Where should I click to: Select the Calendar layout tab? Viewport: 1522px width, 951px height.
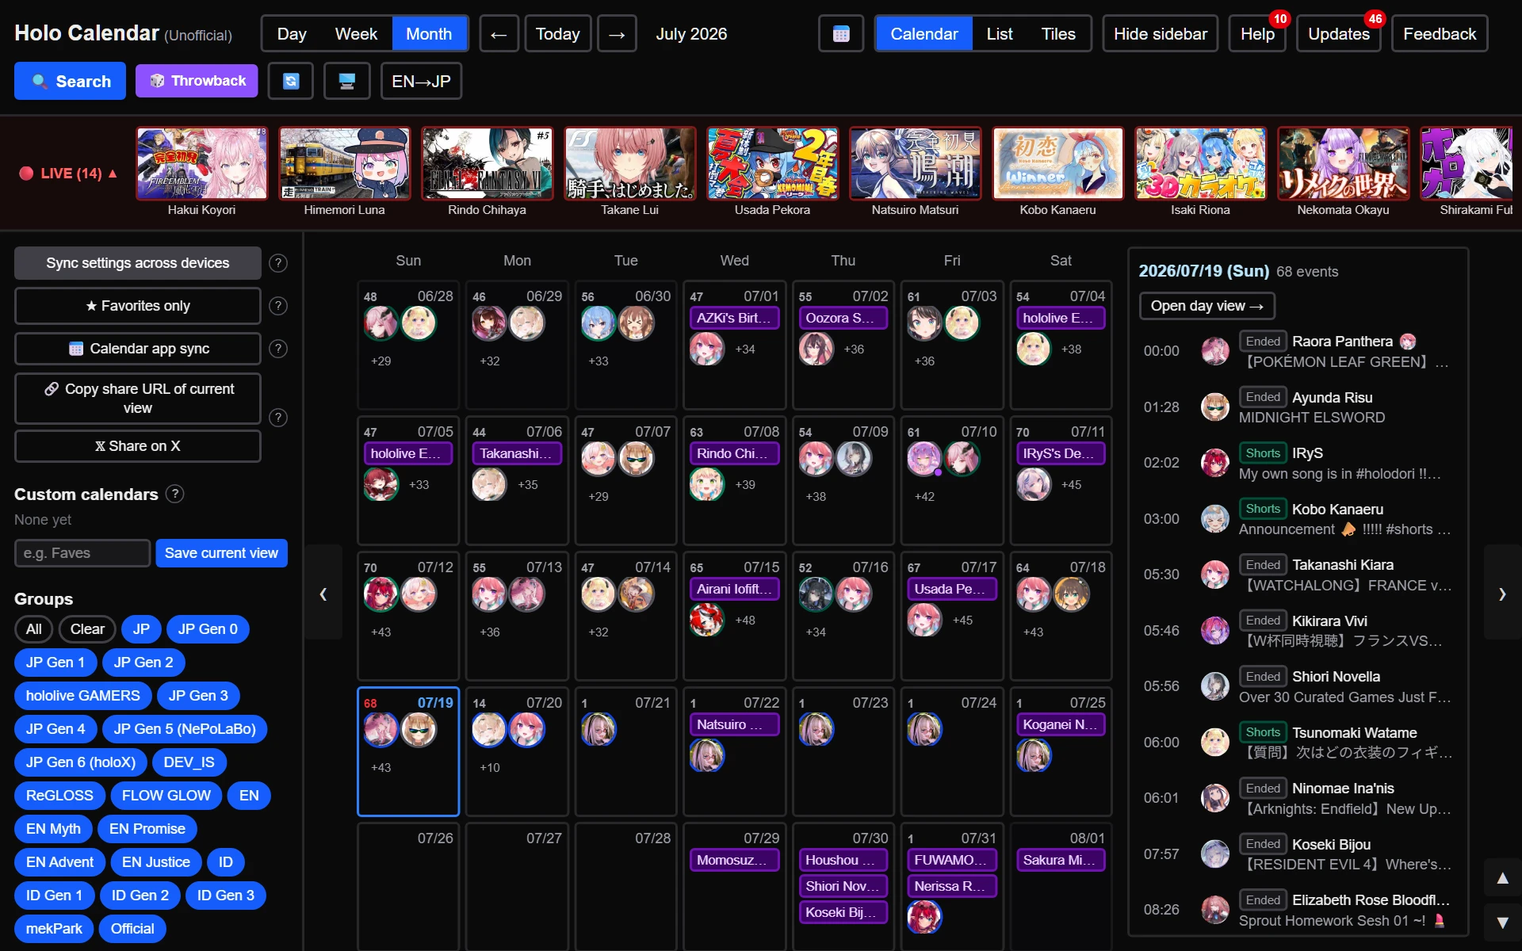(x=924, y=34)
